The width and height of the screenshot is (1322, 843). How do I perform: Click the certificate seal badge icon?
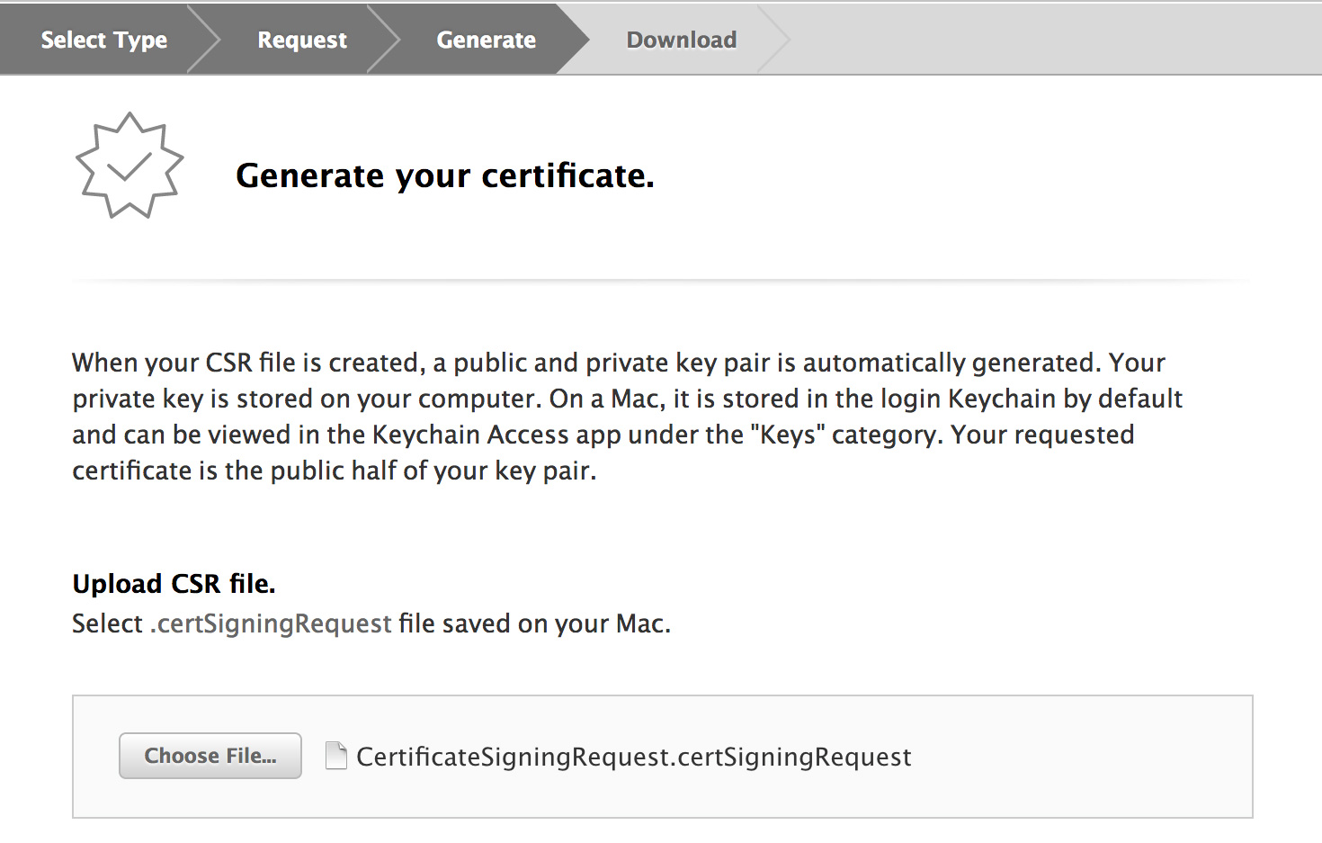pyautogui.click(x=130, y=166)
